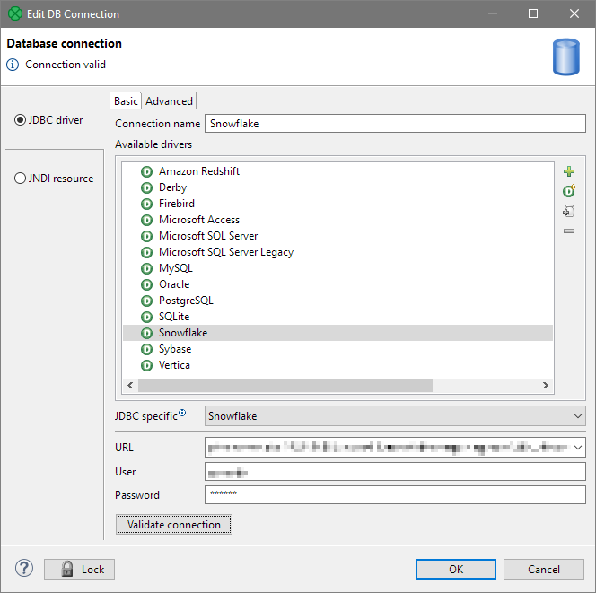Click the Sybase driver icon
Viewport: 596px width, 593px height.
(146, 349)
